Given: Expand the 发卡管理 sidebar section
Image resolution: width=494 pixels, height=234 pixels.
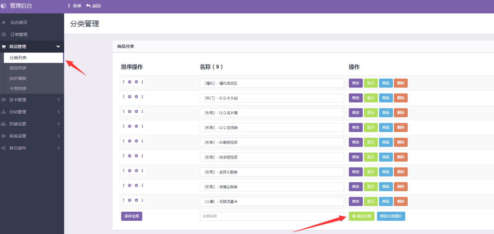Looking at the screenshot, I should (x=32, y=100).
